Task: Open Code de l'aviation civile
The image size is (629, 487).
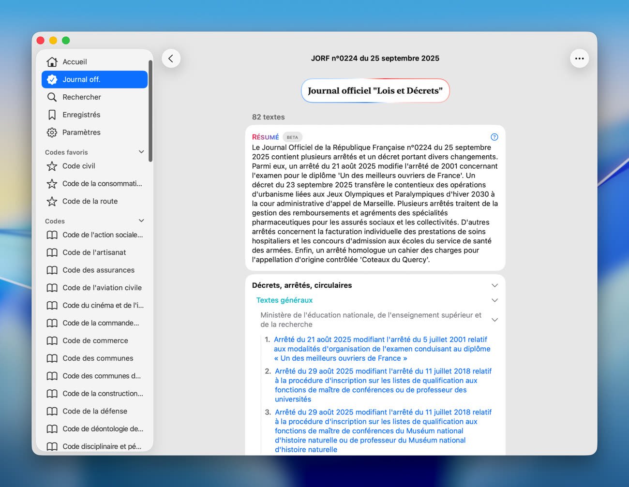Action: pos(94,288)
